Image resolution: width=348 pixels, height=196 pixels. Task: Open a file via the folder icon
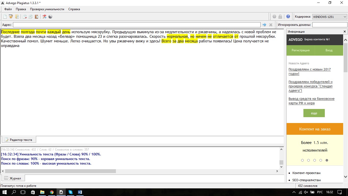(x=17, y=17)
